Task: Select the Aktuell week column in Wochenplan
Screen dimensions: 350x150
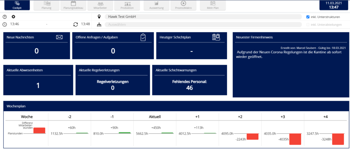Action: coord(154,117)
